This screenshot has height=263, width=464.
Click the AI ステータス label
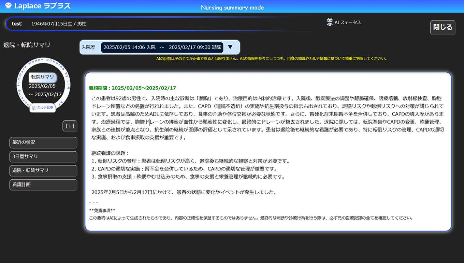point(347,23)
